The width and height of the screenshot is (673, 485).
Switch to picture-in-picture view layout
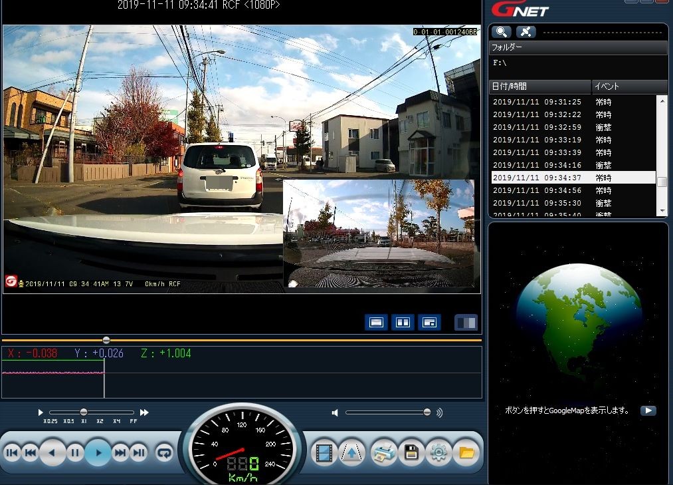click(x=429, y=323)
